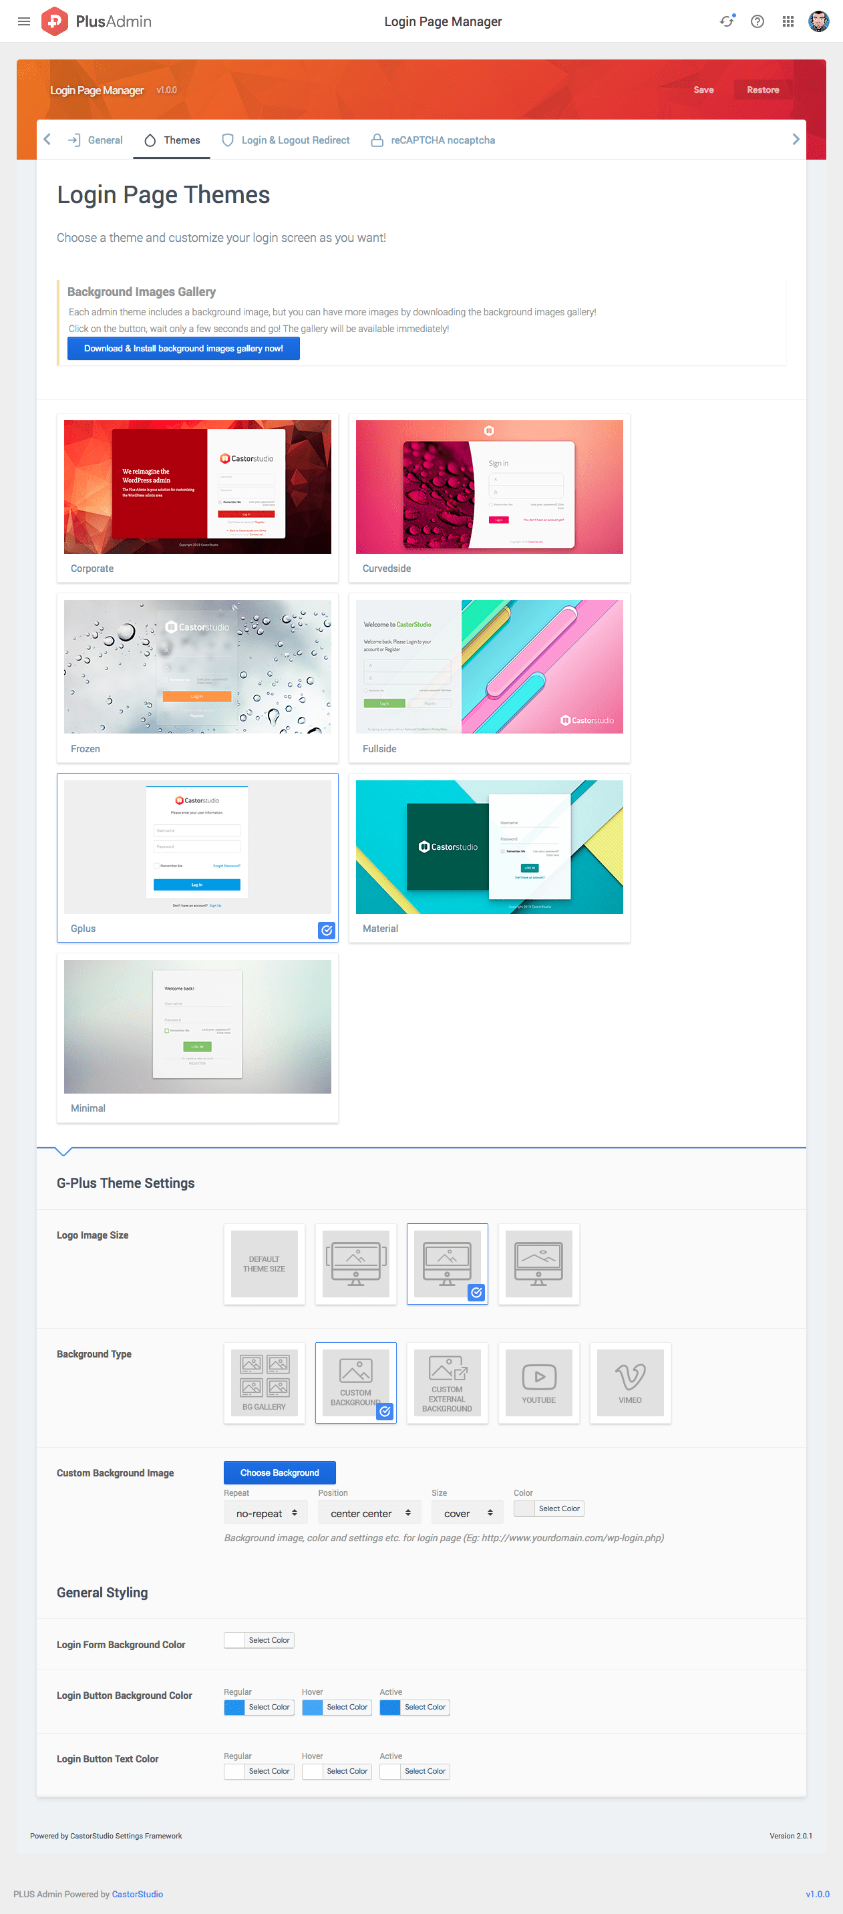Click the G-Plus Theme Settings heading
This screenshot has width=843, height=1914.
(126, 1183)
